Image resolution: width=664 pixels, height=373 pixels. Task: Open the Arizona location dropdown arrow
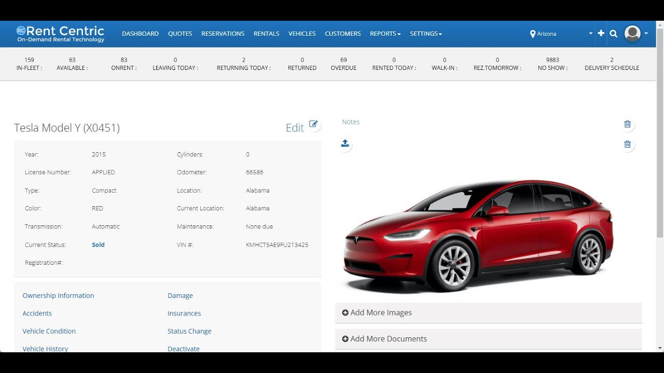tap(590, 34)
